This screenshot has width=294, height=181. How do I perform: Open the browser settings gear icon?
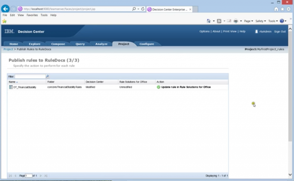289,9
